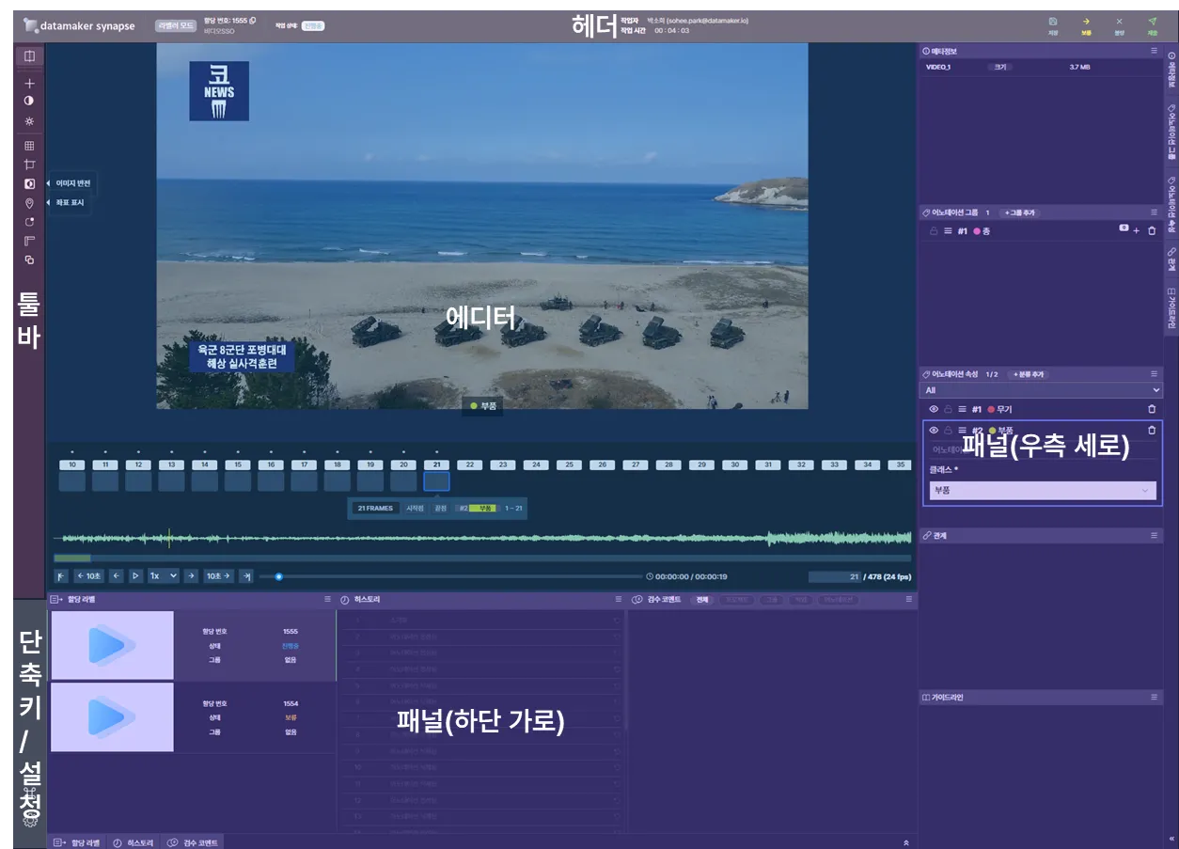This screenshot has width=1179, height=849.
Task: Open the bottom 검수 코멘트 tab
Action: [192, 843]
